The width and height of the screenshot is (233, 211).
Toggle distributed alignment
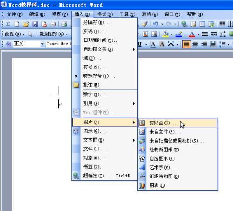(x=213, y=44)
